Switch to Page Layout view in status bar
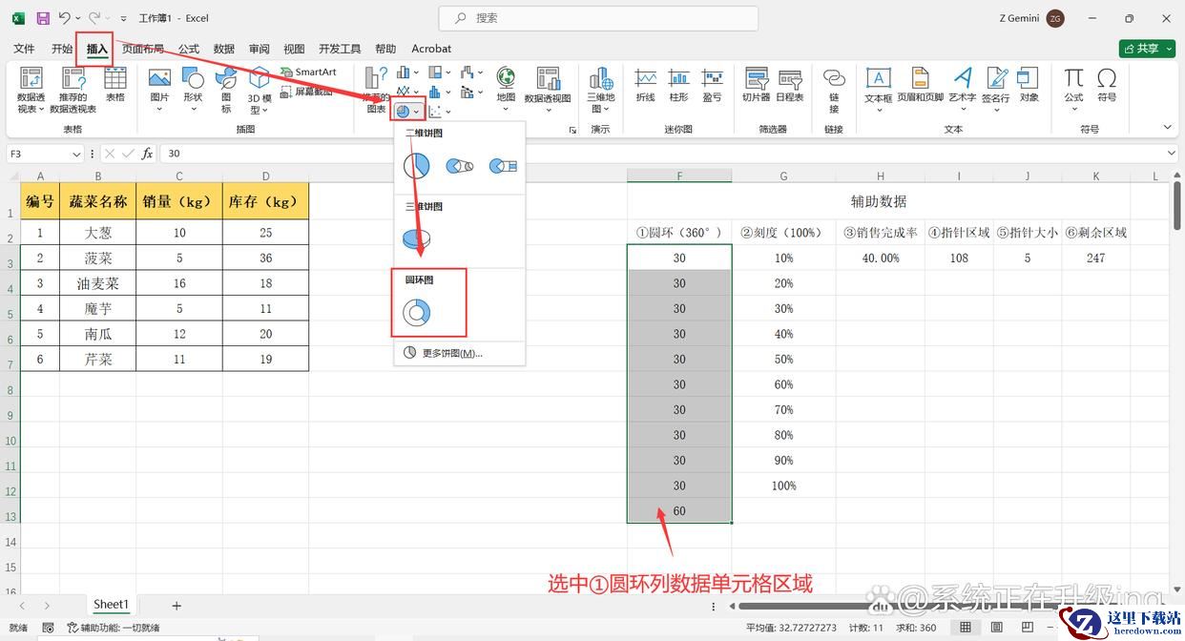The height and width of the screenshot is (641, 1185). click(995, 628)
